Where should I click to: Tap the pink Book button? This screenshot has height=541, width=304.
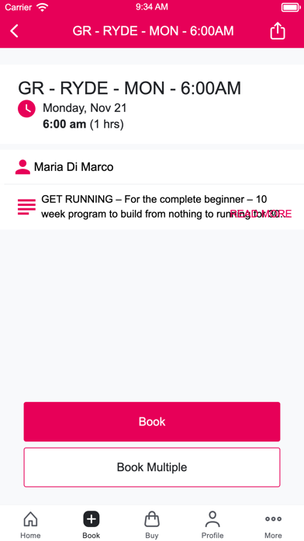[152, 421]
